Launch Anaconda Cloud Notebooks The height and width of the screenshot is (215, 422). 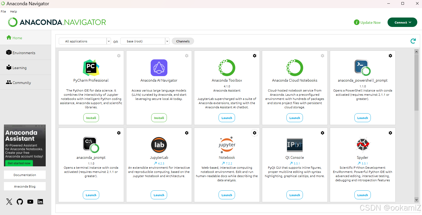(x=295, y=118)
